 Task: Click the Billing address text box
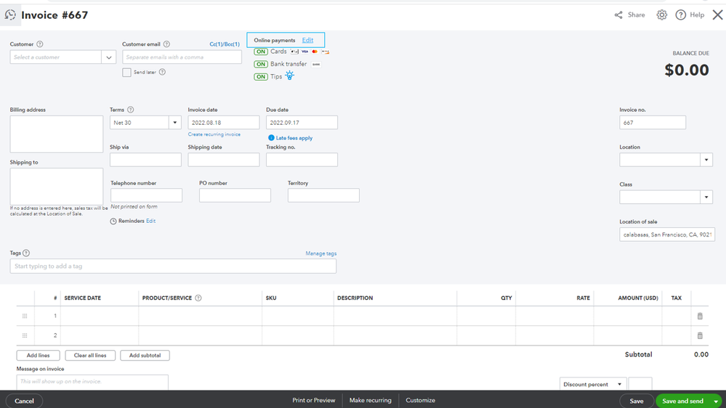click(57, 134)
